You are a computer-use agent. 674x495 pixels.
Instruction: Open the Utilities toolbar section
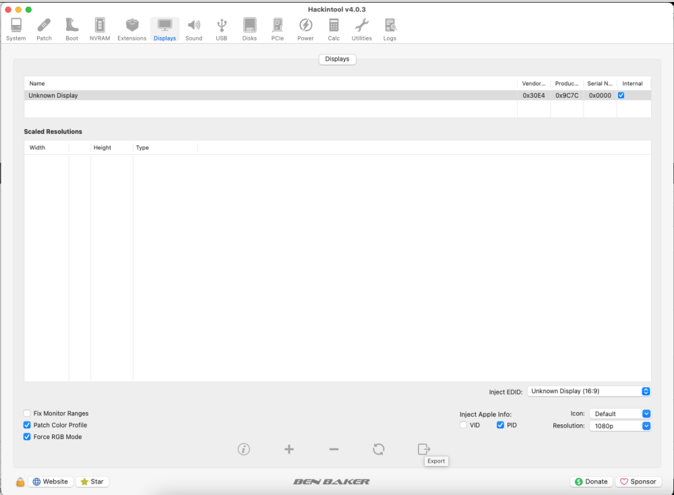(x=361, y=30)
